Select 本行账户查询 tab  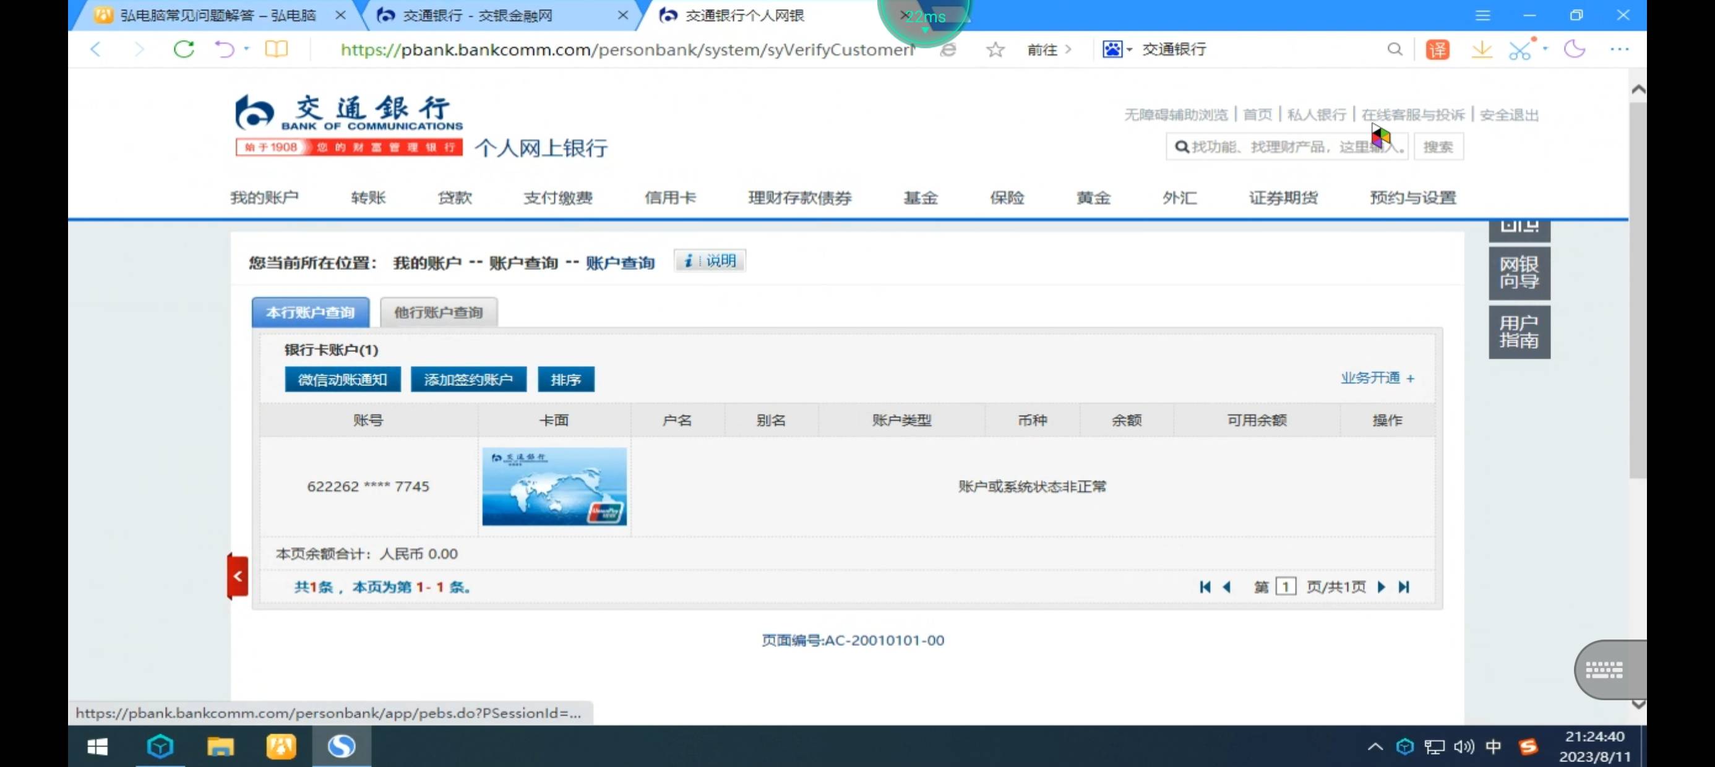[x=310, y=312]
